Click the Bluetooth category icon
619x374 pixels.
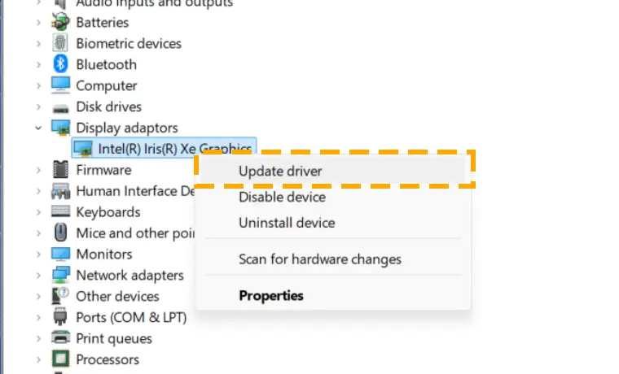[60, 64]
